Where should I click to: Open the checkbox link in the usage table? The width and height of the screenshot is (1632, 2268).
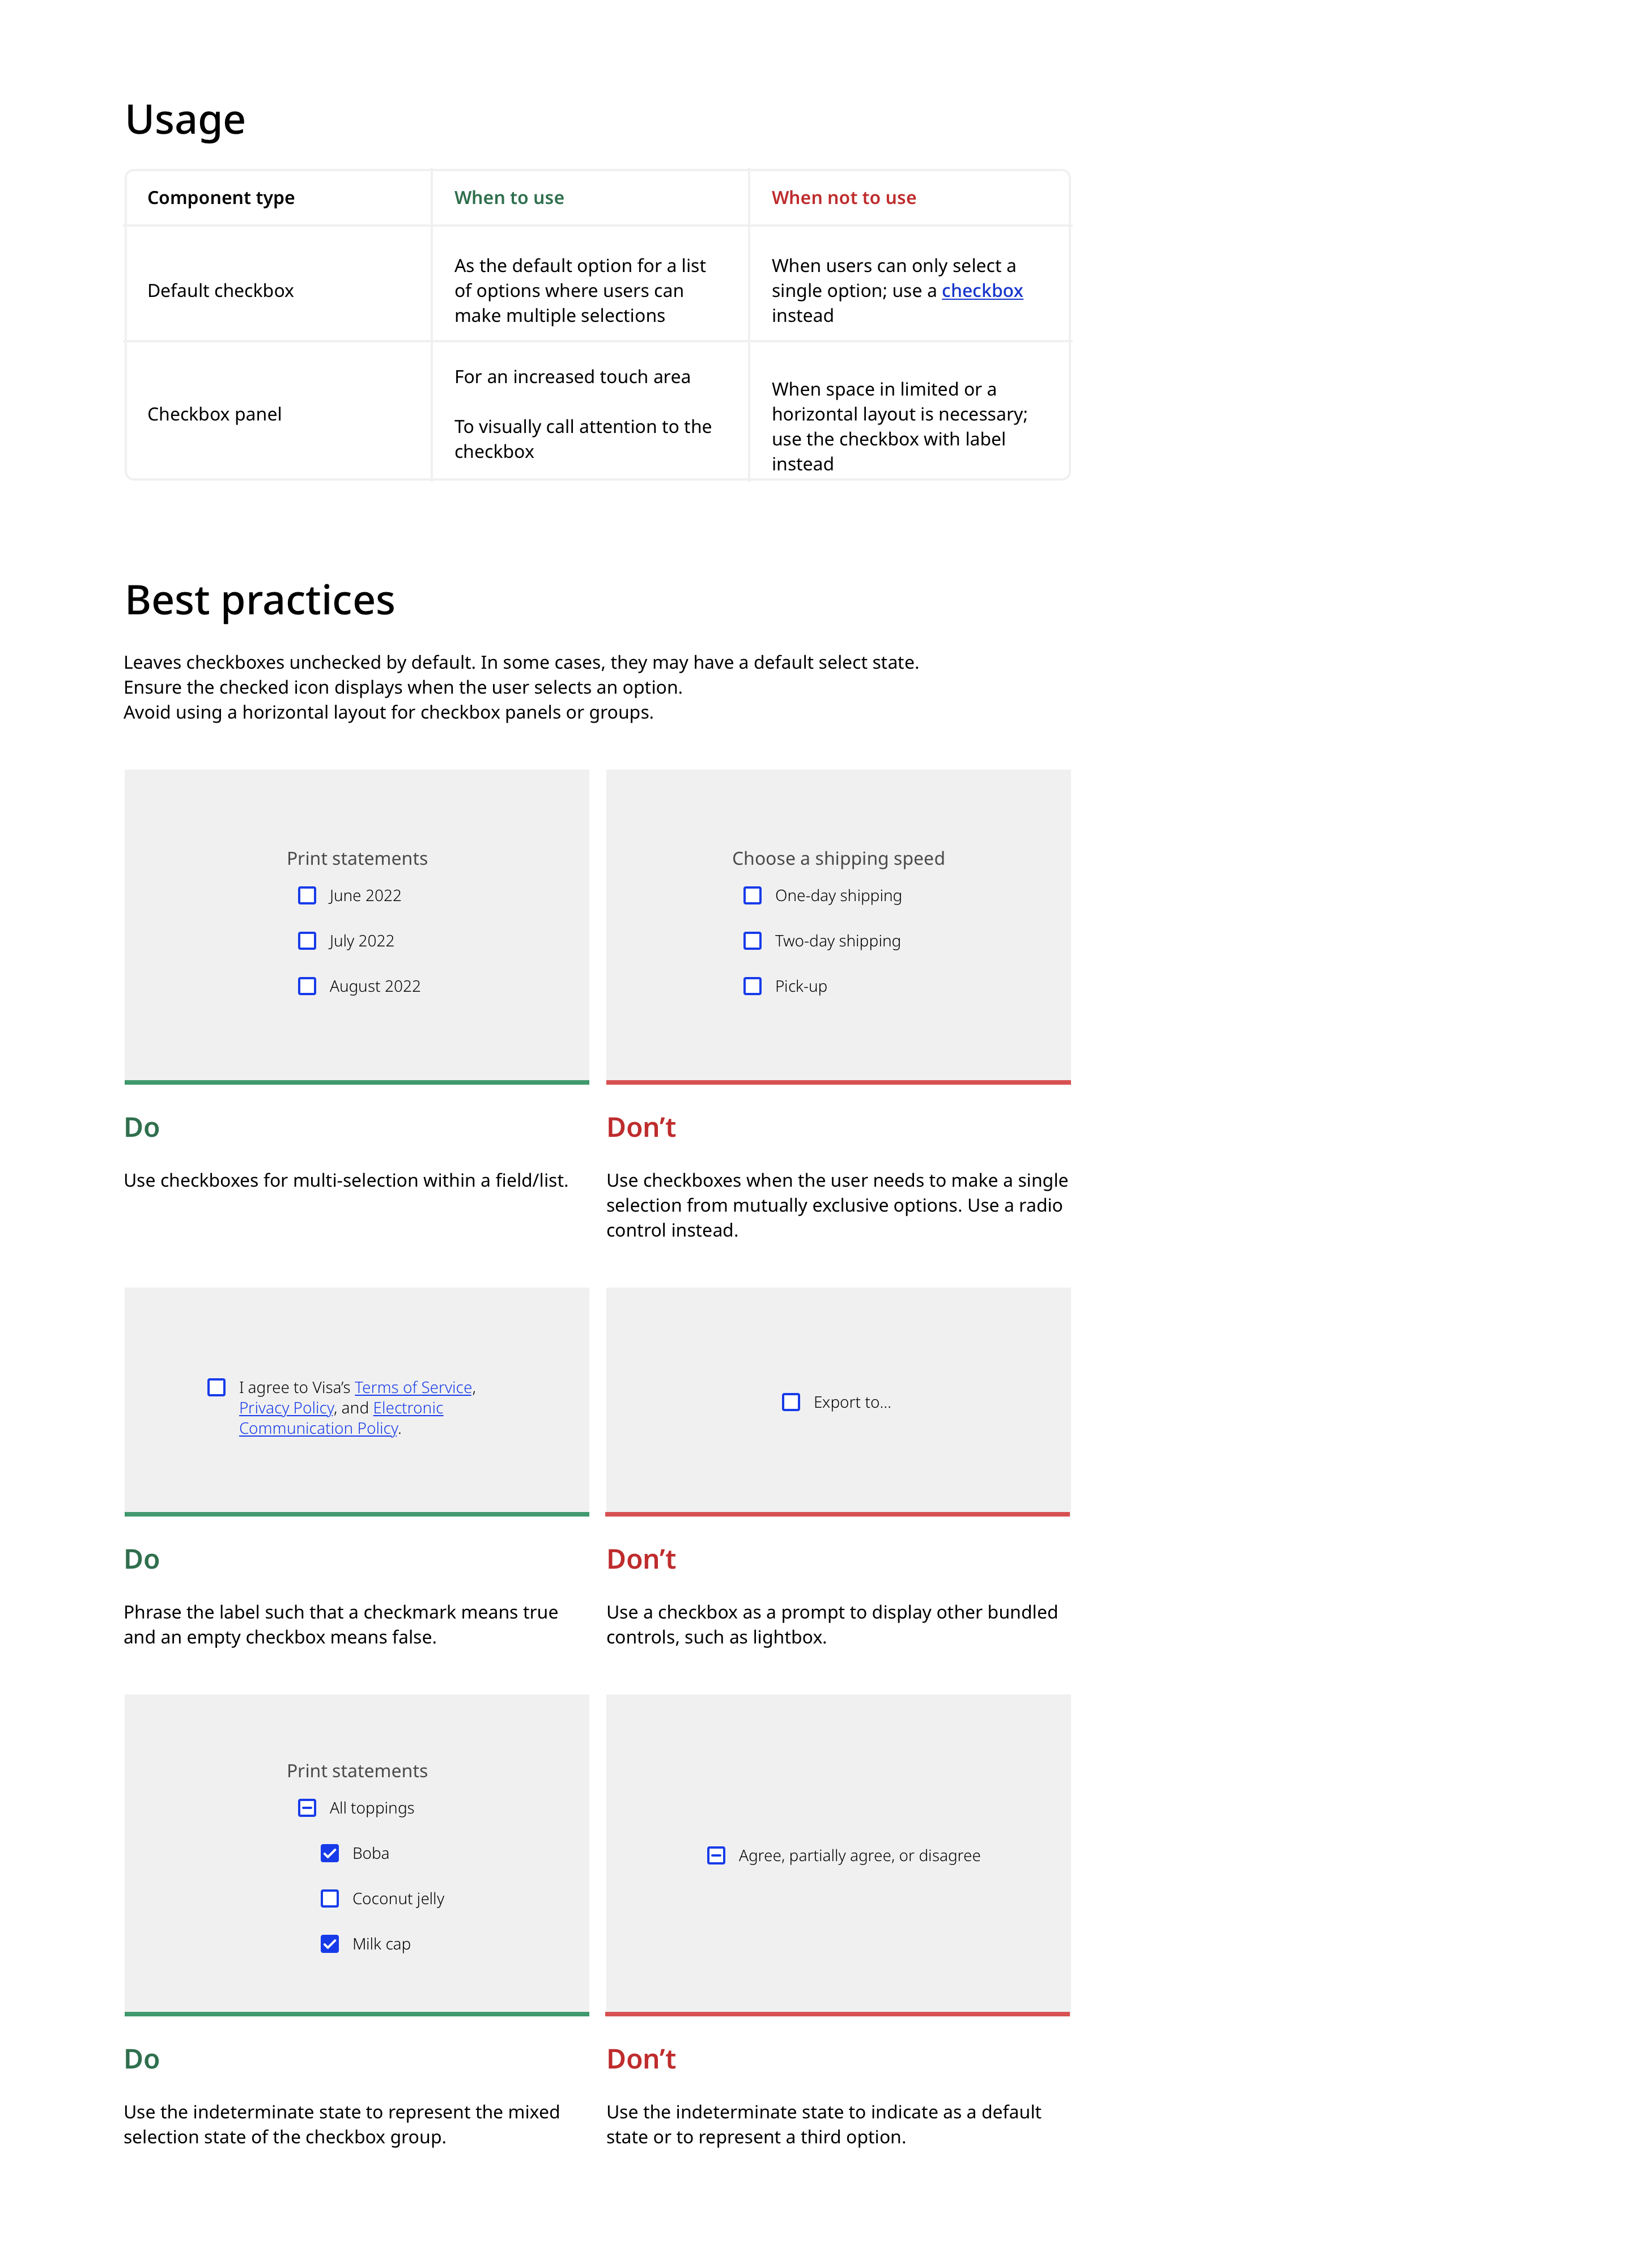pyautogui.click(x=982, y=291)
